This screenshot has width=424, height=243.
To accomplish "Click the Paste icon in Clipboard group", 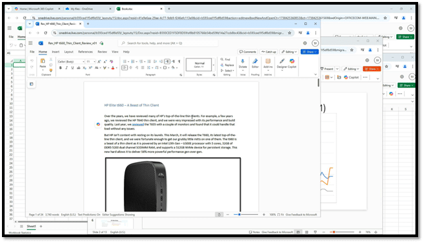I will [42, 62].
